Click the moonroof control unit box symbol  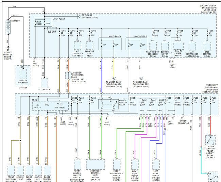[96, 165]
